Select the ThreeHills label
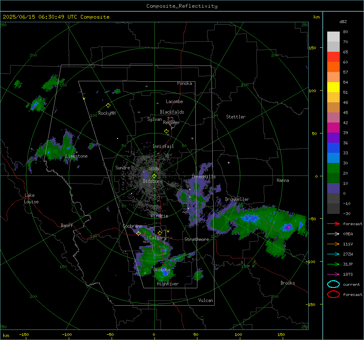 (x=203, y=177)
